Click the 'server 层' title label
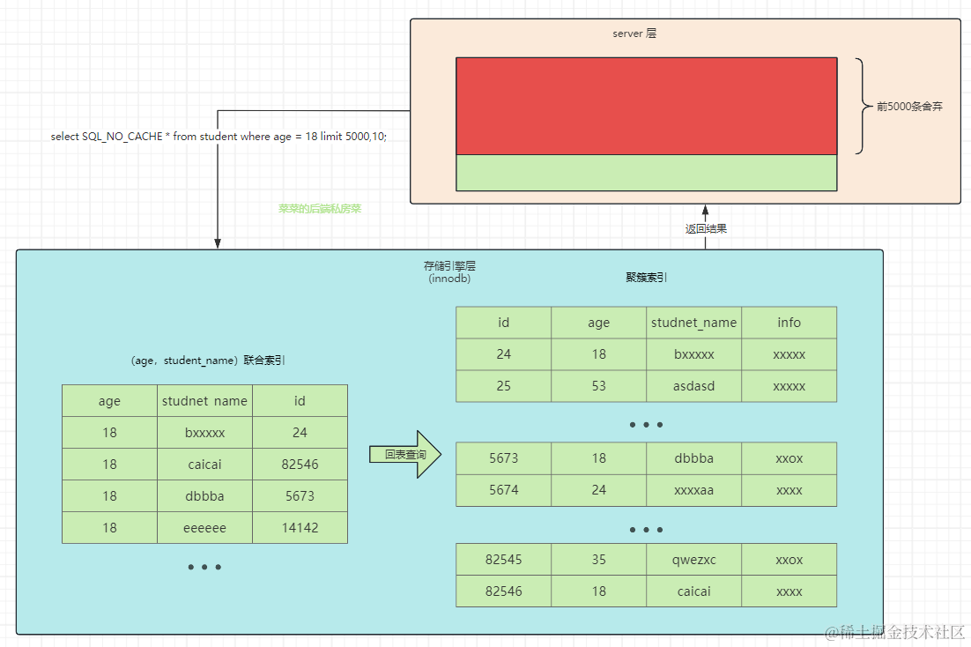Viewport: 971px width, 647px height. (x=634, y=33)
